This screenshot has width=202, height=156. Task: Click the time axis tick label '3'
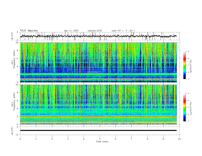tap(68, 139)
